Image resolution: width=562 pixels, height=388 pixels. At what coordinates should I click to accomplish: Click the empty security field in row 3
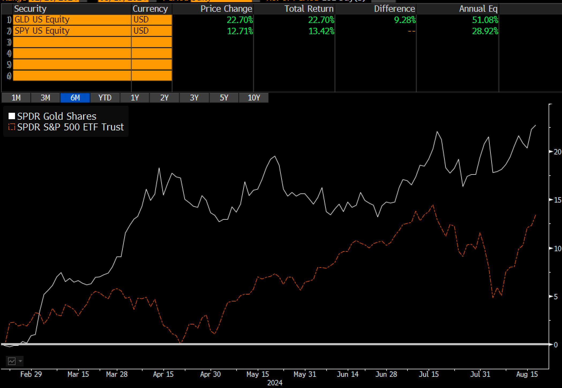tap(72, 42)
